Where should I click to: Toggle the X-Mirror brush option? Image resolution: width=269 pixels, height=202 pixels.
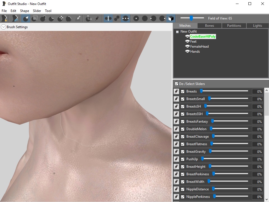(108, 18)
